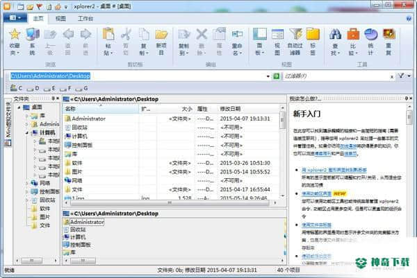Open the 使用文件夹标签 help link

click(316, 225)
